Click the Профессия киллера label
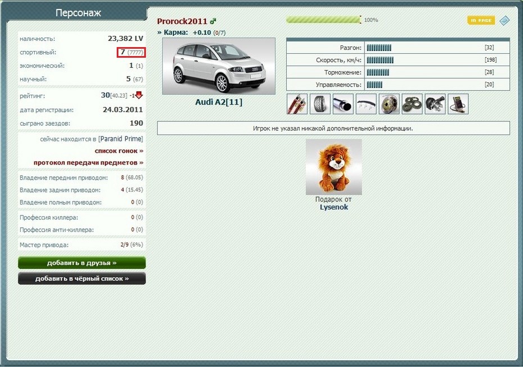Viewport: 523px width, 367px height. tap(49, 217)
